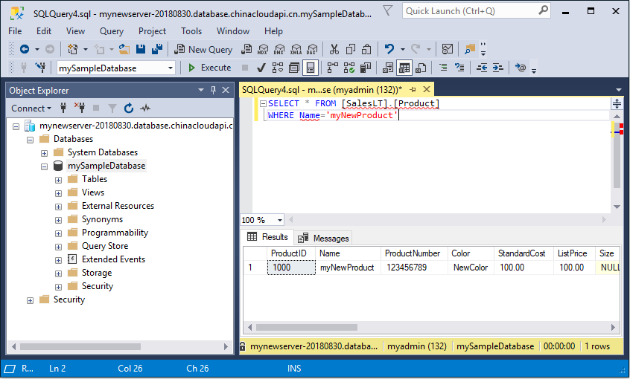Click the Disconnect plug icon in Object Explorer
The width and height of the screenshot is (630, 379).
(x=80, y=108)
